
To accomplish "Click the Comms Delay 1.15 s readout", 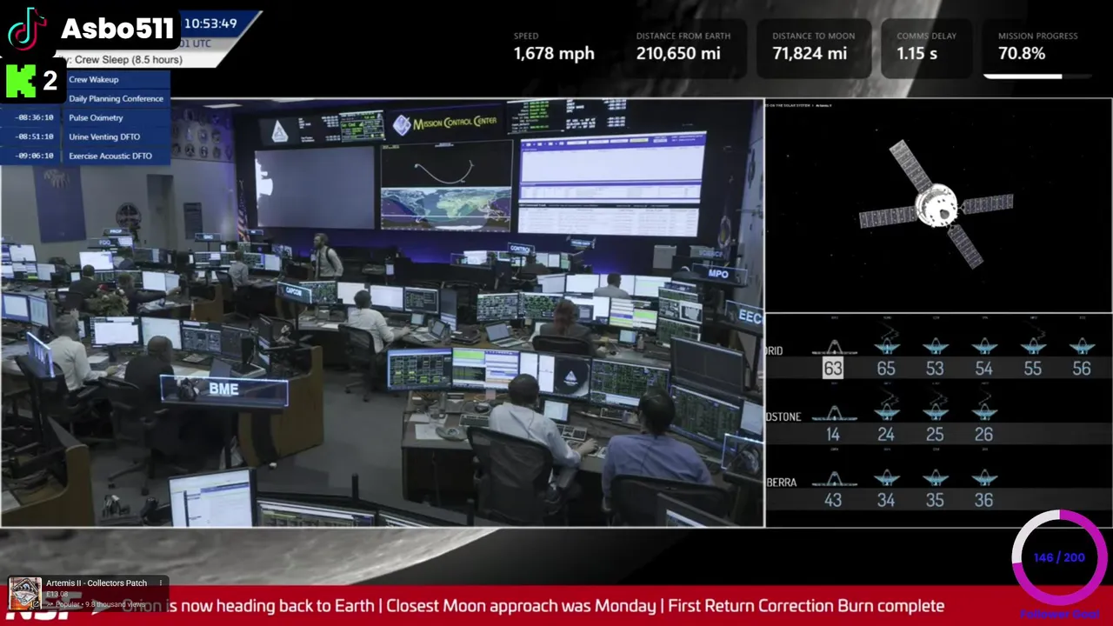I will pos(927,47).
